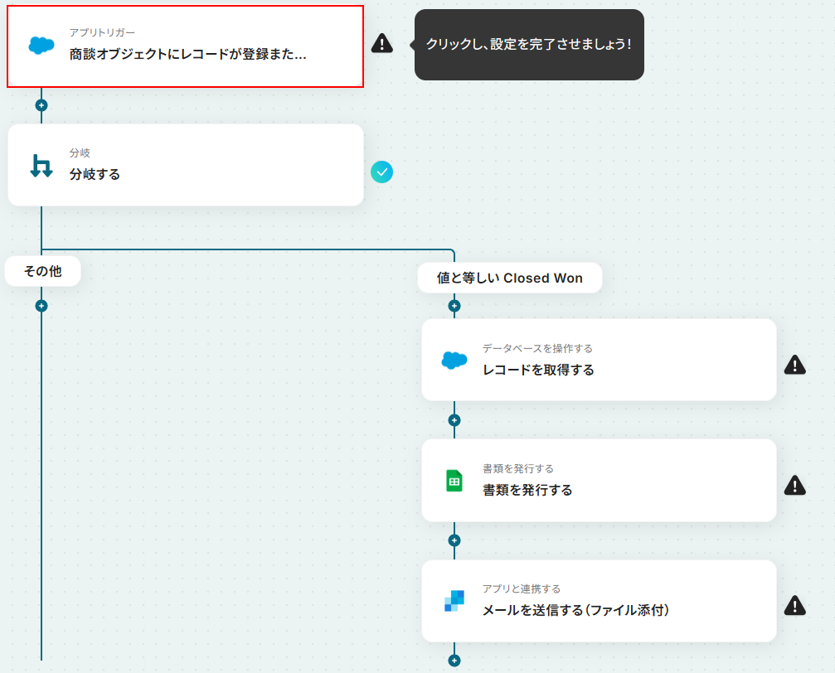
Task: Click the Salesforce cloud icon in the app trigger card
Action: click(x=41, y=46)
